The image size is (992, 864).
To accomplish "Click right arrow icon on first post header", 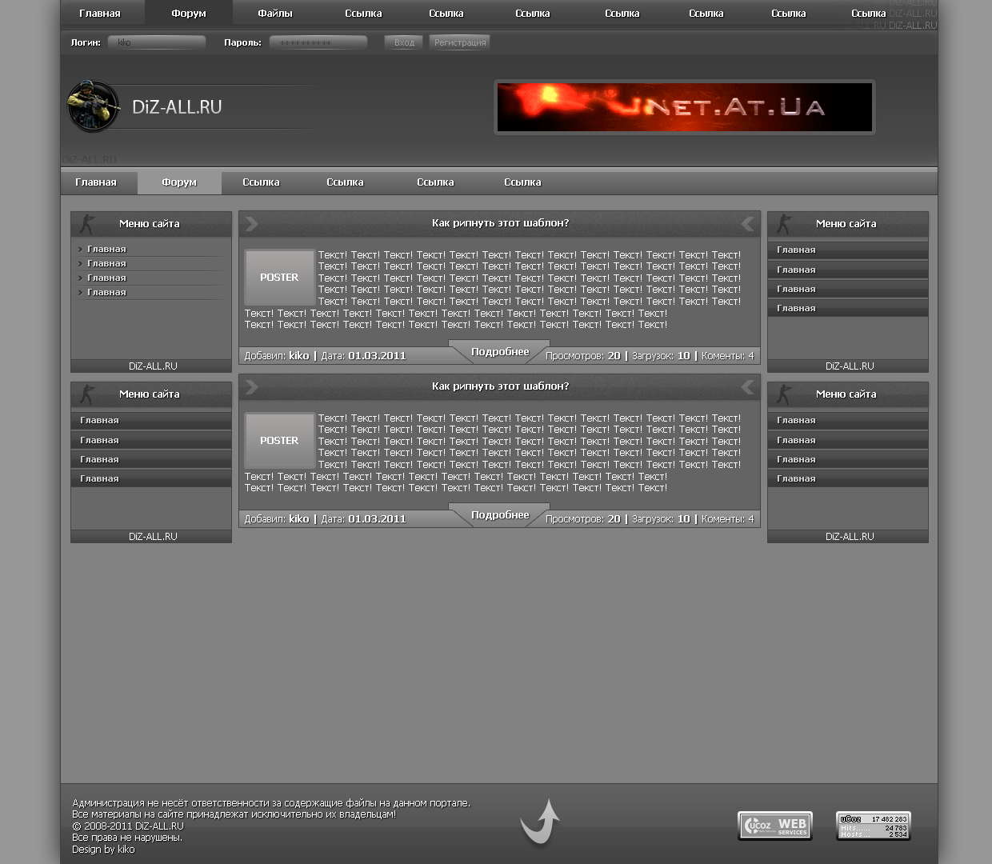I will 251,224.
